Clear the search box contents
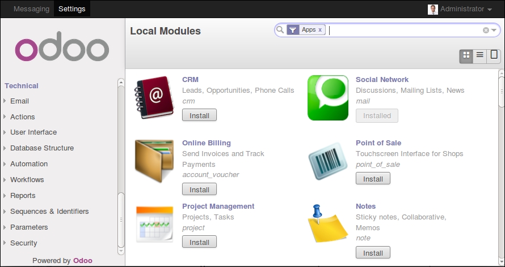Image resolution: width=505 pixels, height=267 pixels. click(486, 30)
